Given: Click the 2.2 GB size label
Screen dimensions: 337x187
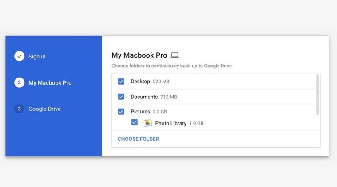Looking at the screenshot, I should 159,112.
